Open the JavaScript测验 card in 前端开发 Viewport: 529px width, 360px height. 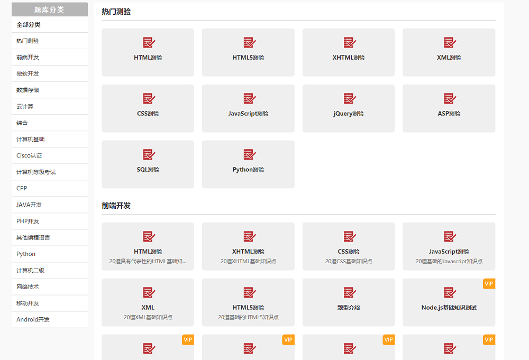tap(449, 246)
